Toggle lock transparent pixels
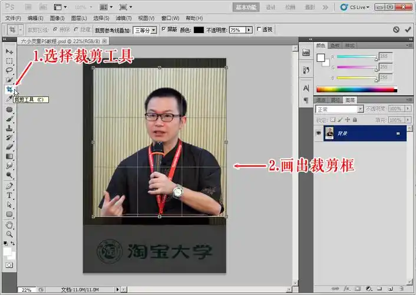The height and width of the screenshot is (295, 416). coord(333,120)
